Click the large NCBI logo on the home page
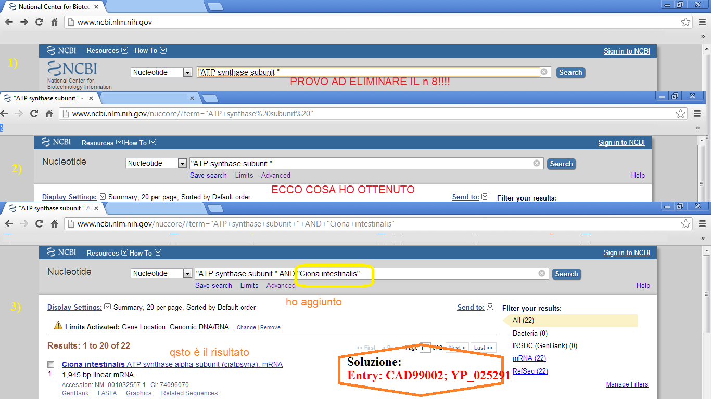The height and width of the screenshot is (399, 711). pyautogui.click(x=72, y=69)
